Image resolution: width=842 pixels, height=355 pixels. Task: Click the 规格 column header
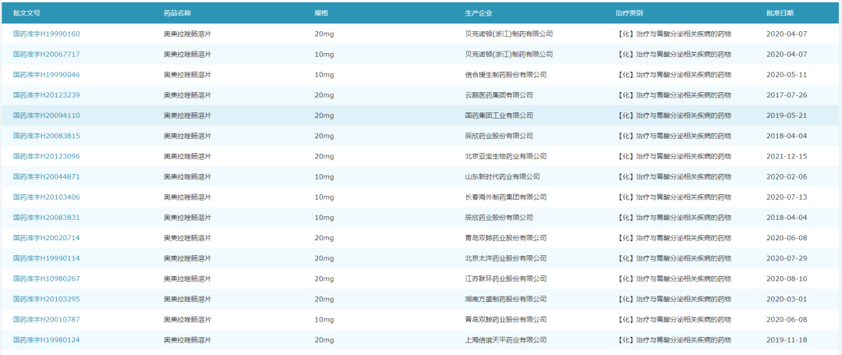pyautogui.click(x=321, y=13)
